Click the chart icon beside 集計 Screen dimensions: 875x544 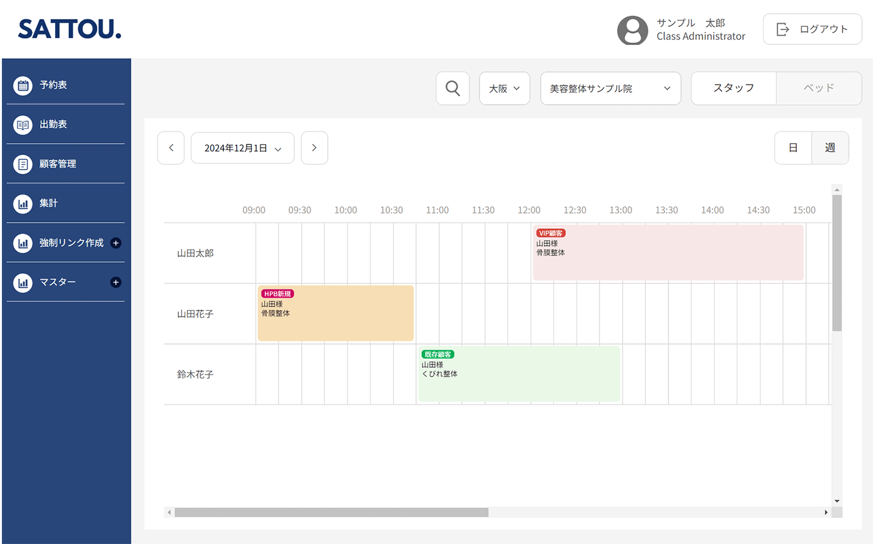(23, 203)
